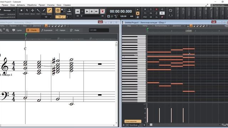Image resolution: width=228 pixels, height=128 pixels.
Task: Click the Record button
Action: pyautogui.click(x=103, y=11)
